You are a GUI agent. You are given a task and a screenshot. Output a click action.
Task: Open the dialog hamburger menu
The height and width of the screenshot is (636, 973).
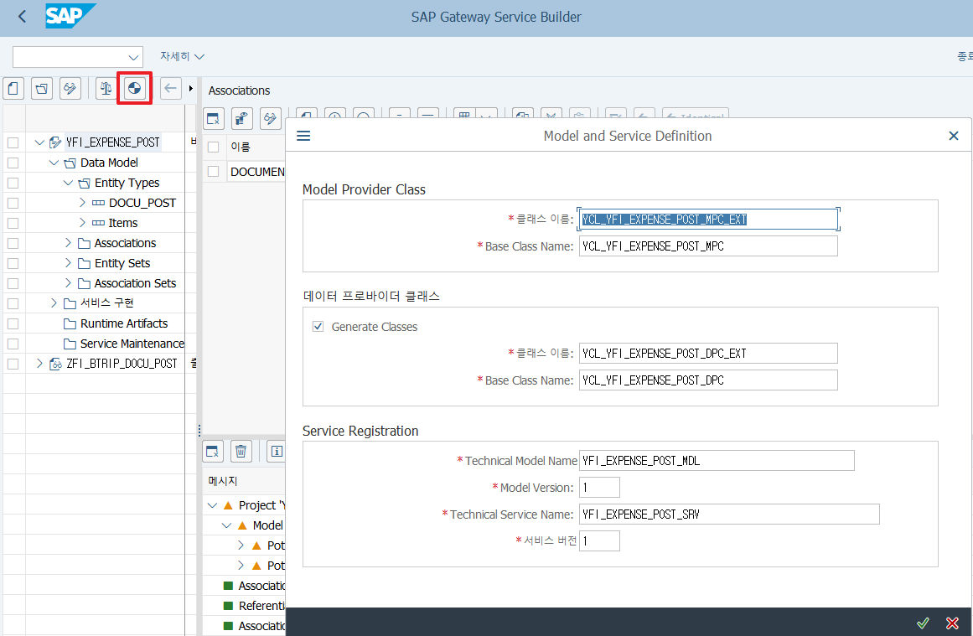[303, 136]
